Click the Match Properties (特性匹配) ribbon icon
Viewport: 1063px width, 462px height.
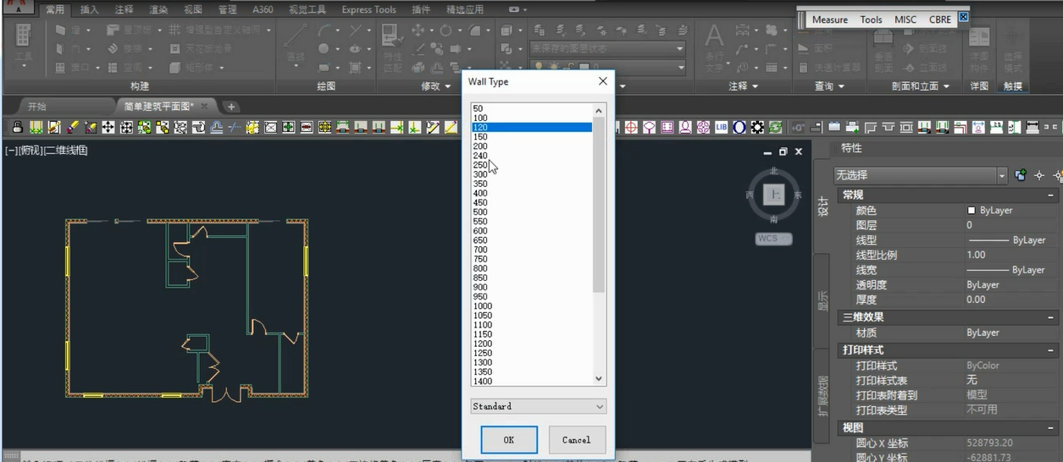click(x=391, y=36)
